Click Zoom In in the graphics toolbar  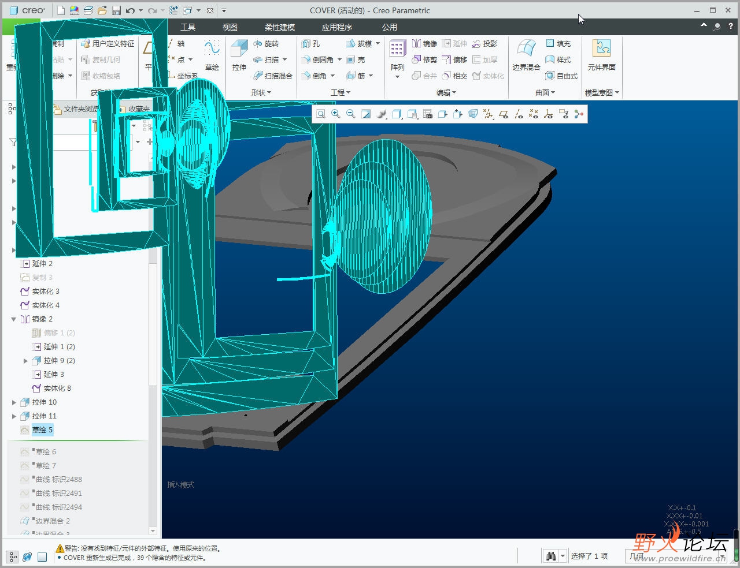[336, 114]
